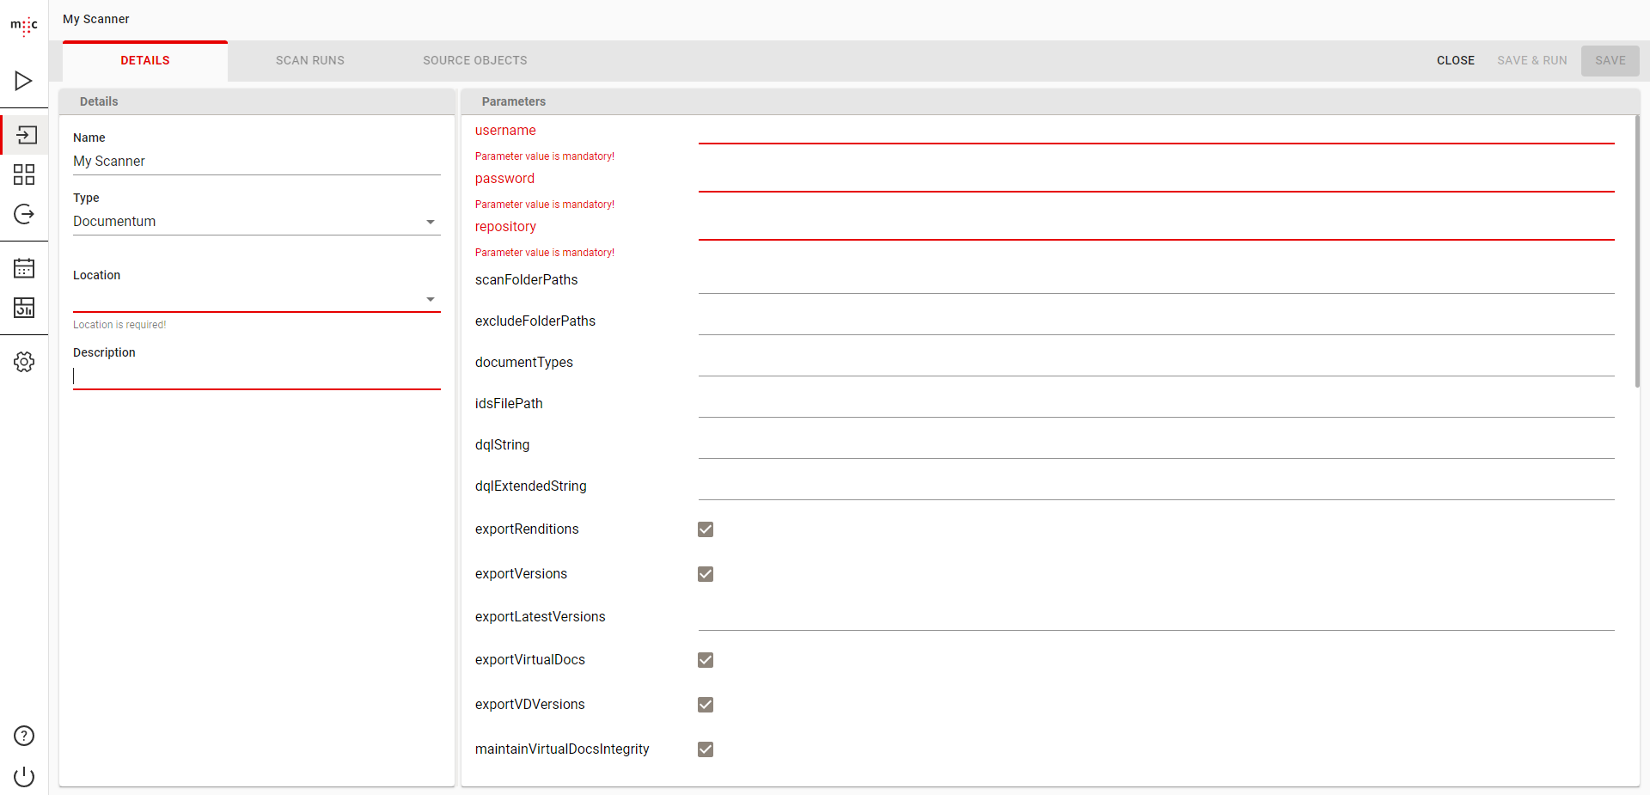Toggle off maintainVirtualDocsIntegrity
The height and width of the screenshot is (795, 1650).
pyautogui.click(x=706, y=749)
